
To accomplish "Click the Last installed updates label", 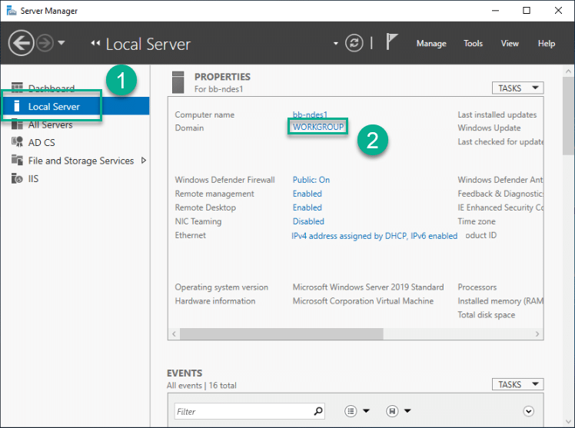I will 497,114.
